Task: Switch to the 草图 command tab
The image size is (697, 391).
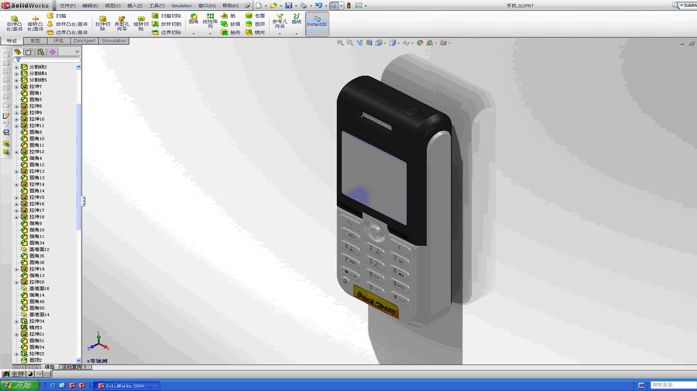Action: (35, 41)
